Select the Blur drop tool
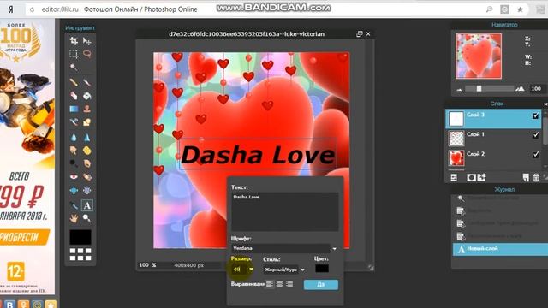548x308 pixels. 74,137
